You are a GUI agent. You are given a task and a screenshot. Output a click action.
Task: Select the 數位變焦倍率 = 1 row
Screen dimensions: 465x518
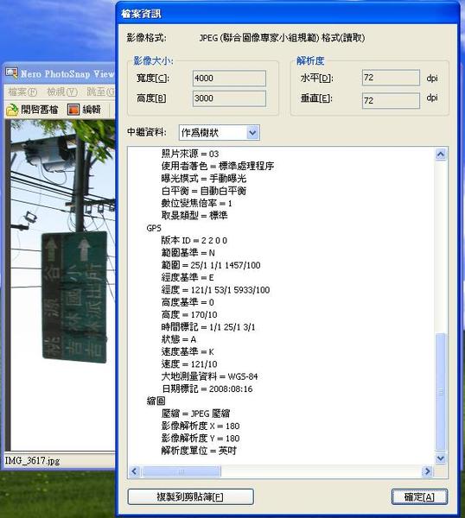pos(196,204)
